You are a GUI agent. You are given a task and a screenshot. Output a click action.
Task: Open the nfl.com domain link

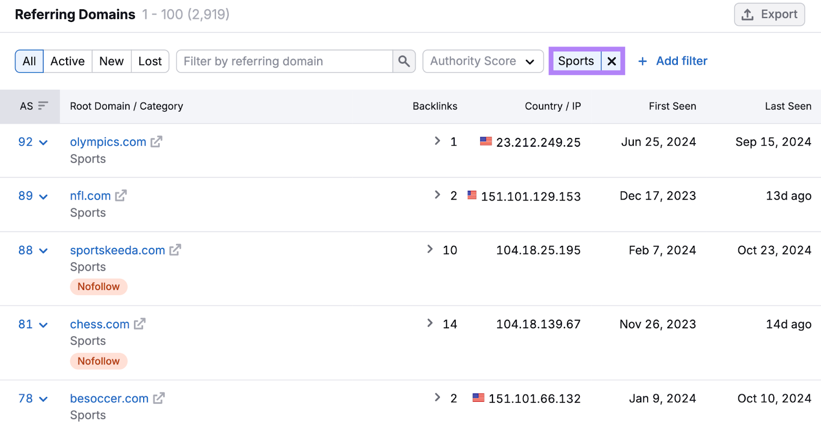click(90, 196)
